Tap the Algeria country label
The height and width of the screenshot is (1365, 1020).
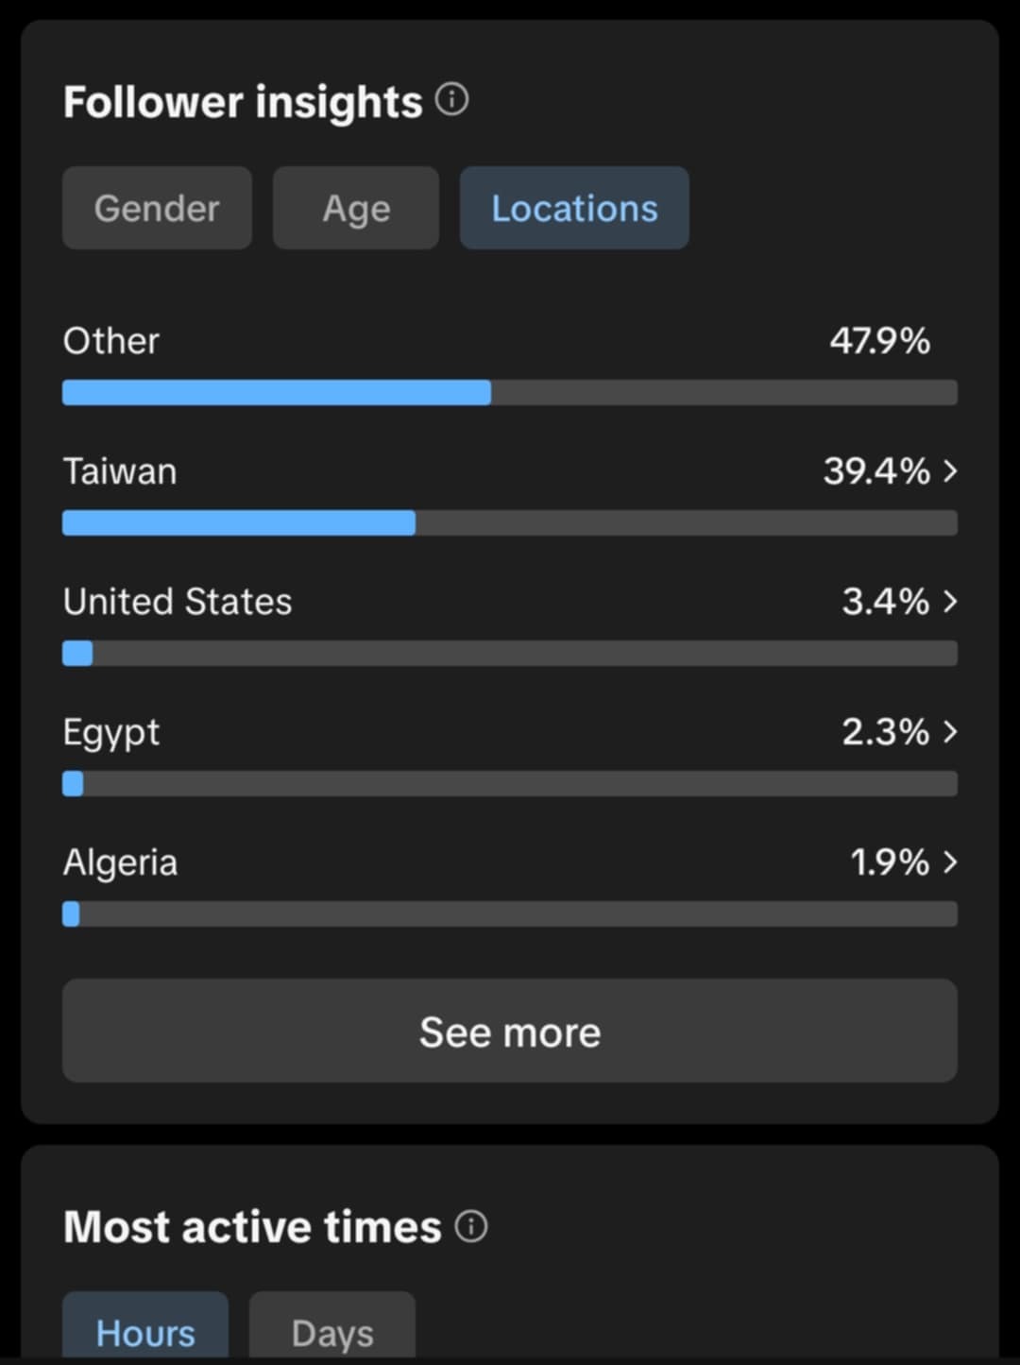coord(120,862)
